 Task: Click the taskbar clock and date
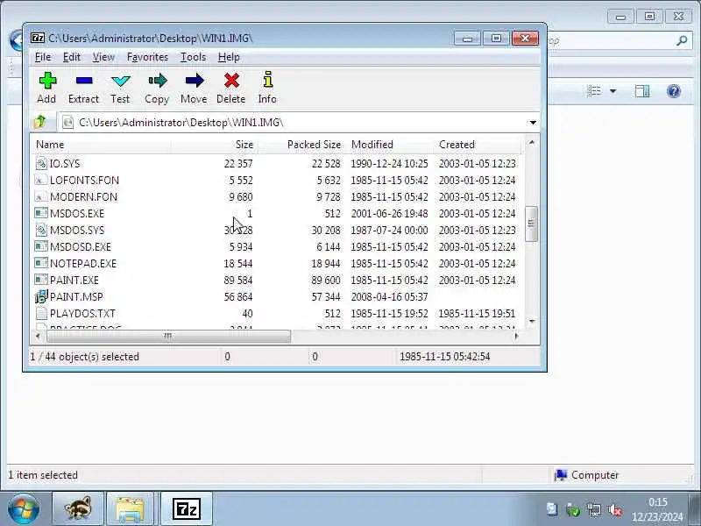point(658,509)
